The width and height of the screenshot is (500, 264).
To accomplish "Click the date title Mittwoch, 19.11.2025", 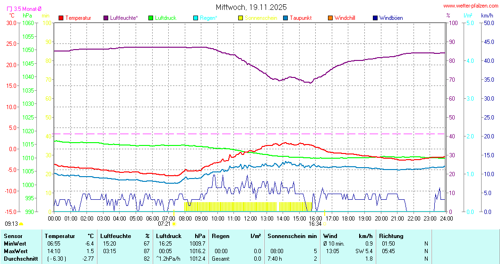I will coord(251,7).
